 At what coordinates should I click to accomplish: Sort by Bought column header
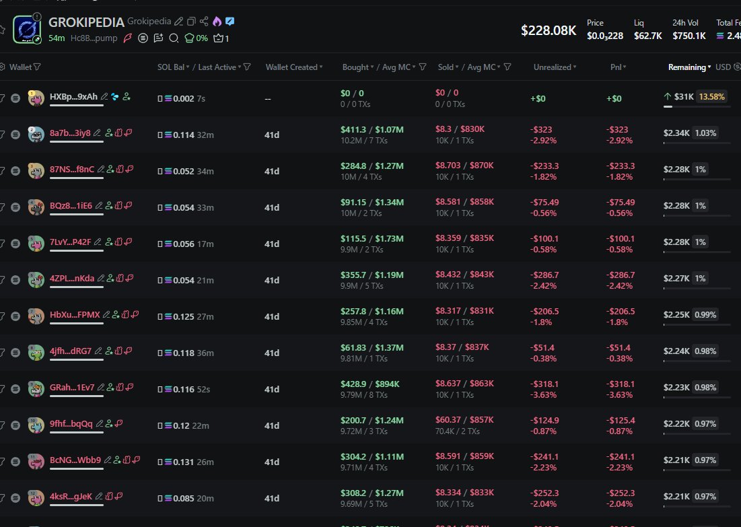click(358, 67)
